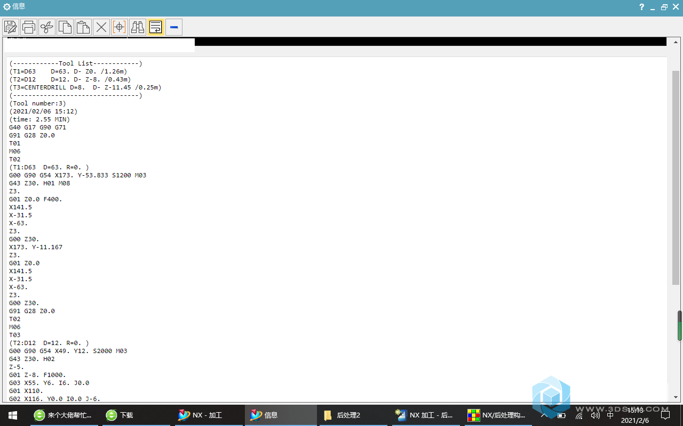Image resolution: width=683 pixels, height=426 pixels.
Task: Click the Copy icon
Action: pos(65,27)
